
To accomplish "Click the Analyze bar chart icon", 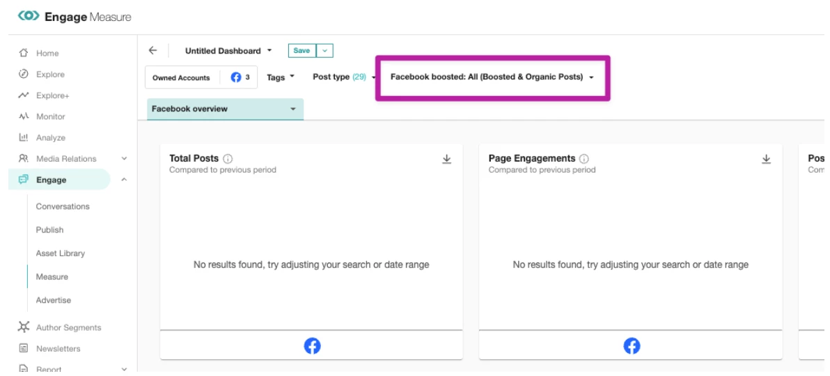I will point(23,138).
